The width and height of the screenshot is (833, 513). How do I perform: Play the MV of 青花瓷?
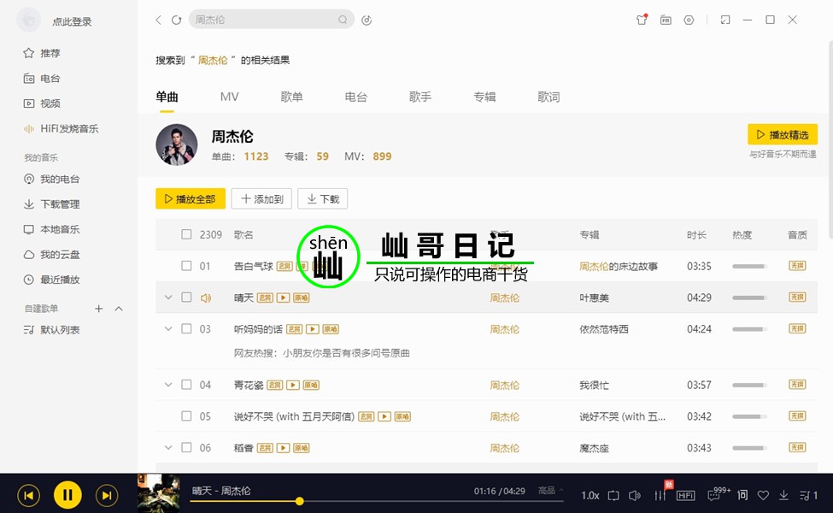coord(293,385)
